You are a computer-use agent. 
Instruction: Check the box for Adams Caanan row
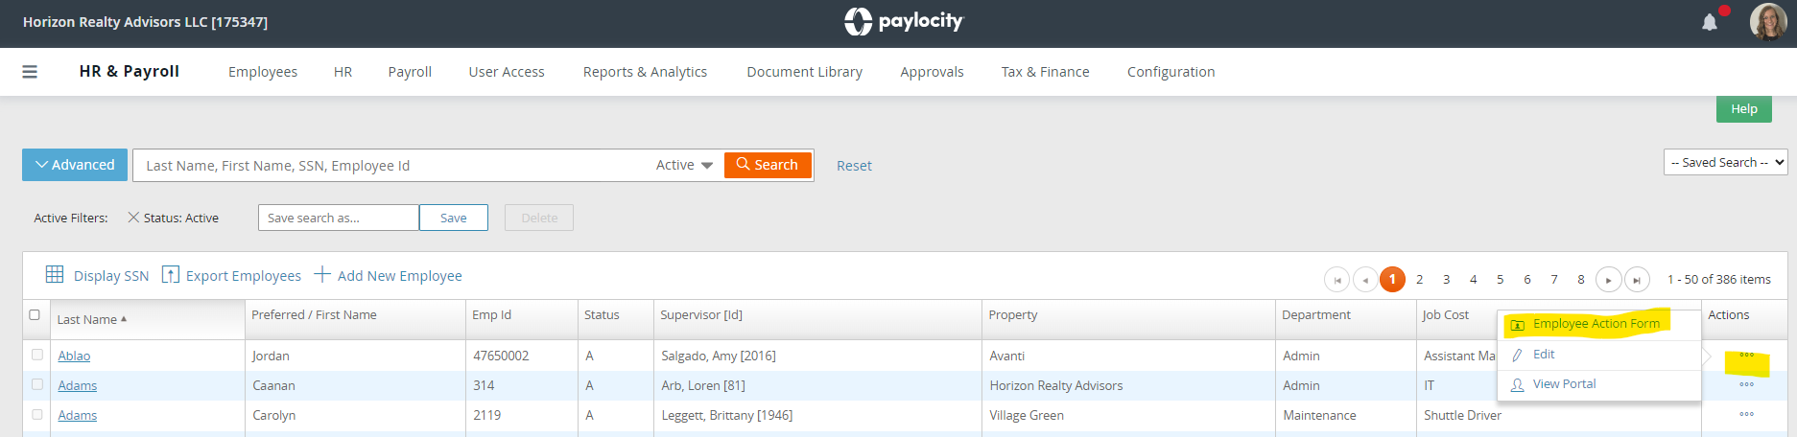click(37, 384)
